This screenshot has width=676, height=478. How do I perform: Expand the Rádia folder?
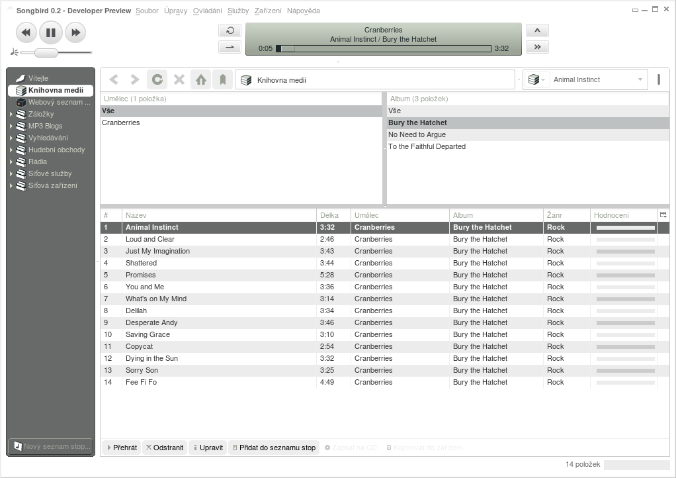(11, 162)
